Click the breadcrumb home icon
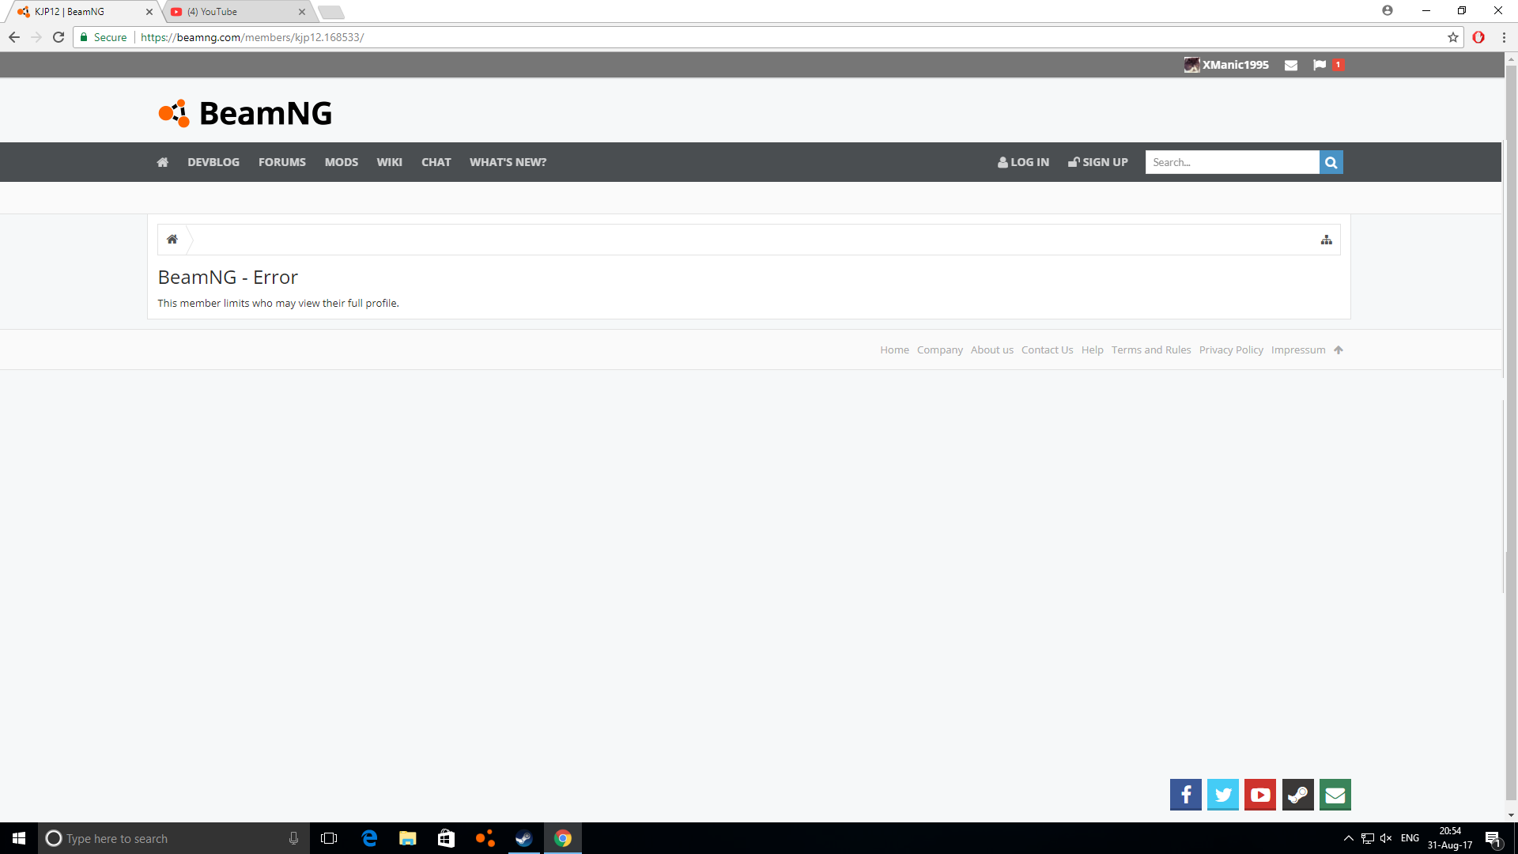The image size is (1518, 854). coord(172,240)
